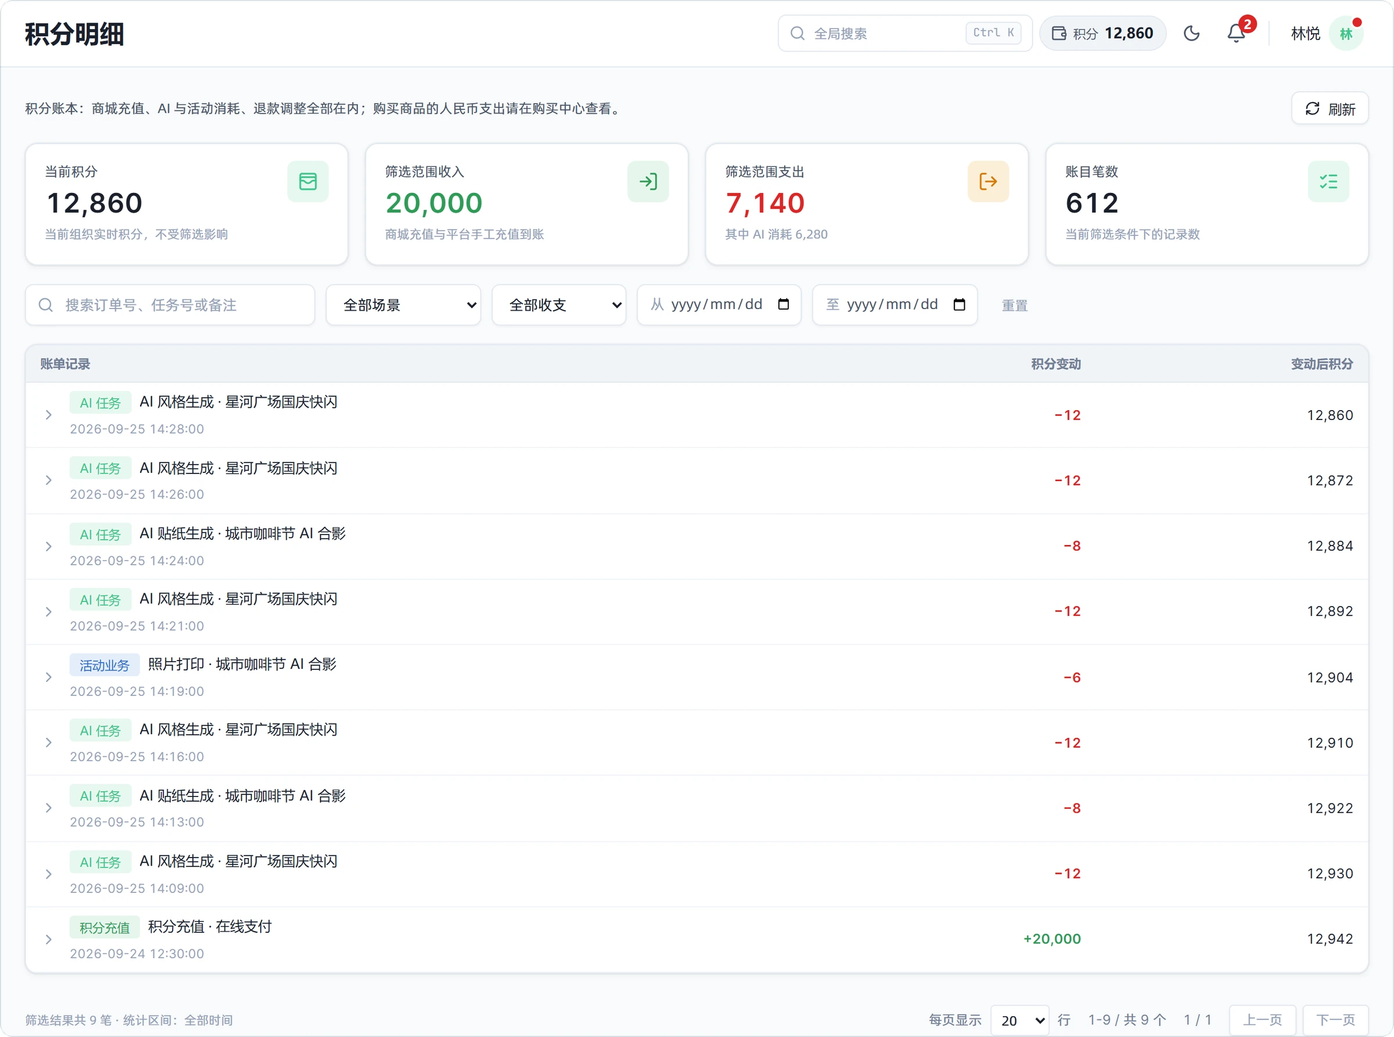This screenshot has height=1037, width=1394.
Task: Click the 积分变动 column header
Action: point(1056,364)
